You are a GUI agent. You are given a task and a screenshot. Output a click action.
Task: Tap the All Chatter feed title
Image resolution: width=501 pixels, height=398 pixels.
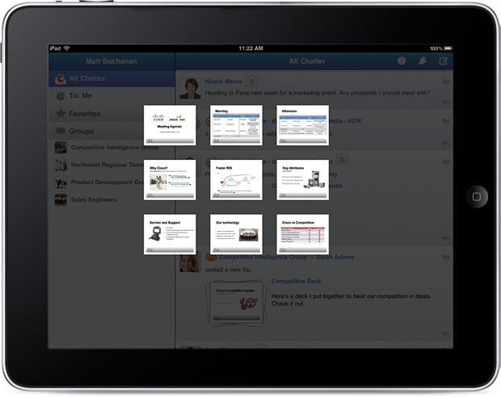[307, 61]
